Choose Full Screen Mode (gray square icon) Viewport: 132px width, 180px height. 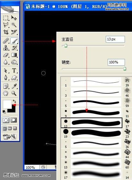[x=15, y=128]
